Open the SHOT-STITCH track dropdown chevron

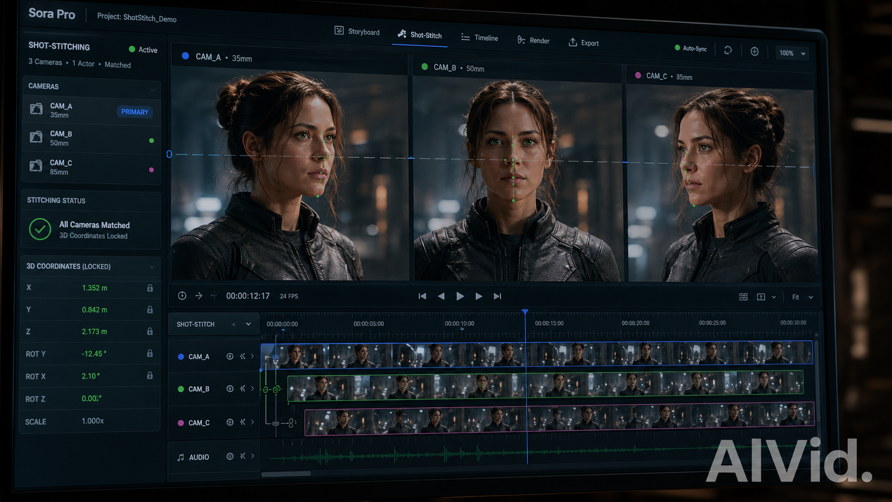(248, 324)
